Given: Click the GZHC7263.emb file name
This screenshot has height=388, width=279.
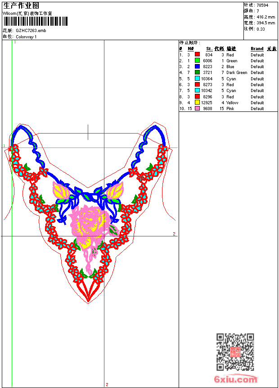Looking at the screenshot, I should 31,31.
